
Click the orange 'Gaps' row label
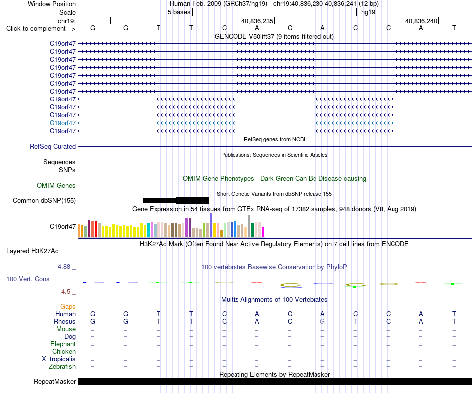[x=68, y=307]
